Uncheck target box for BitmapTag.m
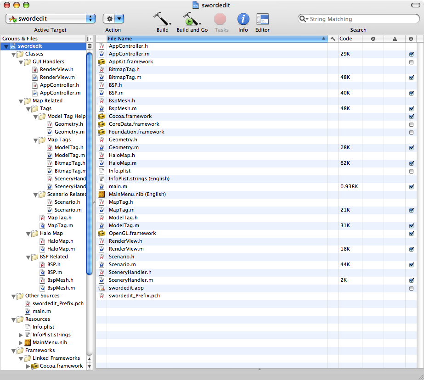Image resolution: width=424 pixels, height=380 pixels. [412, 78]
